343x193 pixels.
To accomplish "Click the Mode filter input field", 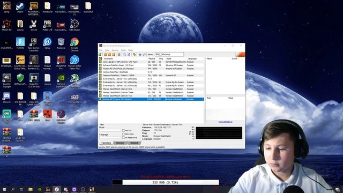I will 110,130.
